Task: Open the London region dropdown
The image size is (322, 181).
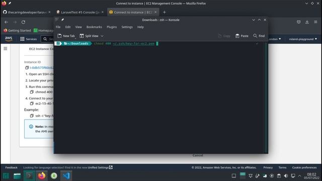Action: point(275,39)
